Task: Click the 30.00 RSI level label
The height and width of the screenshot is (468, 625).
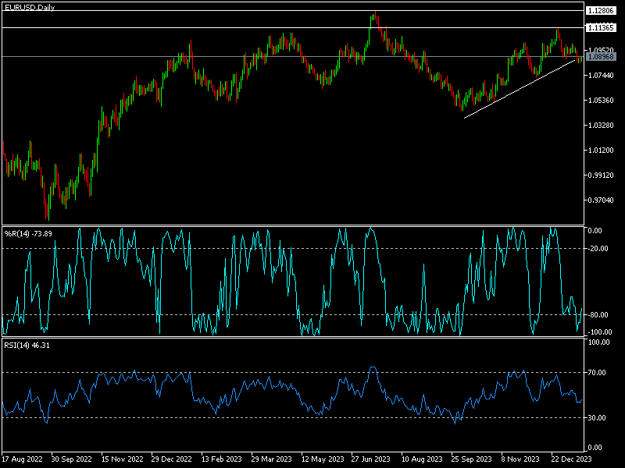Action: (x=597, y=417)
